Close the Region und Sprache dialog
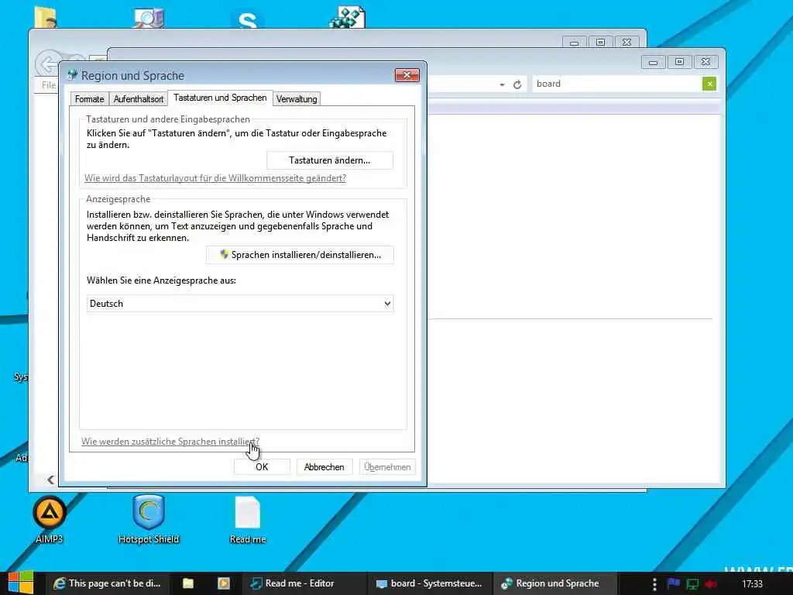793x595 pixels. [x=407, y=75]
